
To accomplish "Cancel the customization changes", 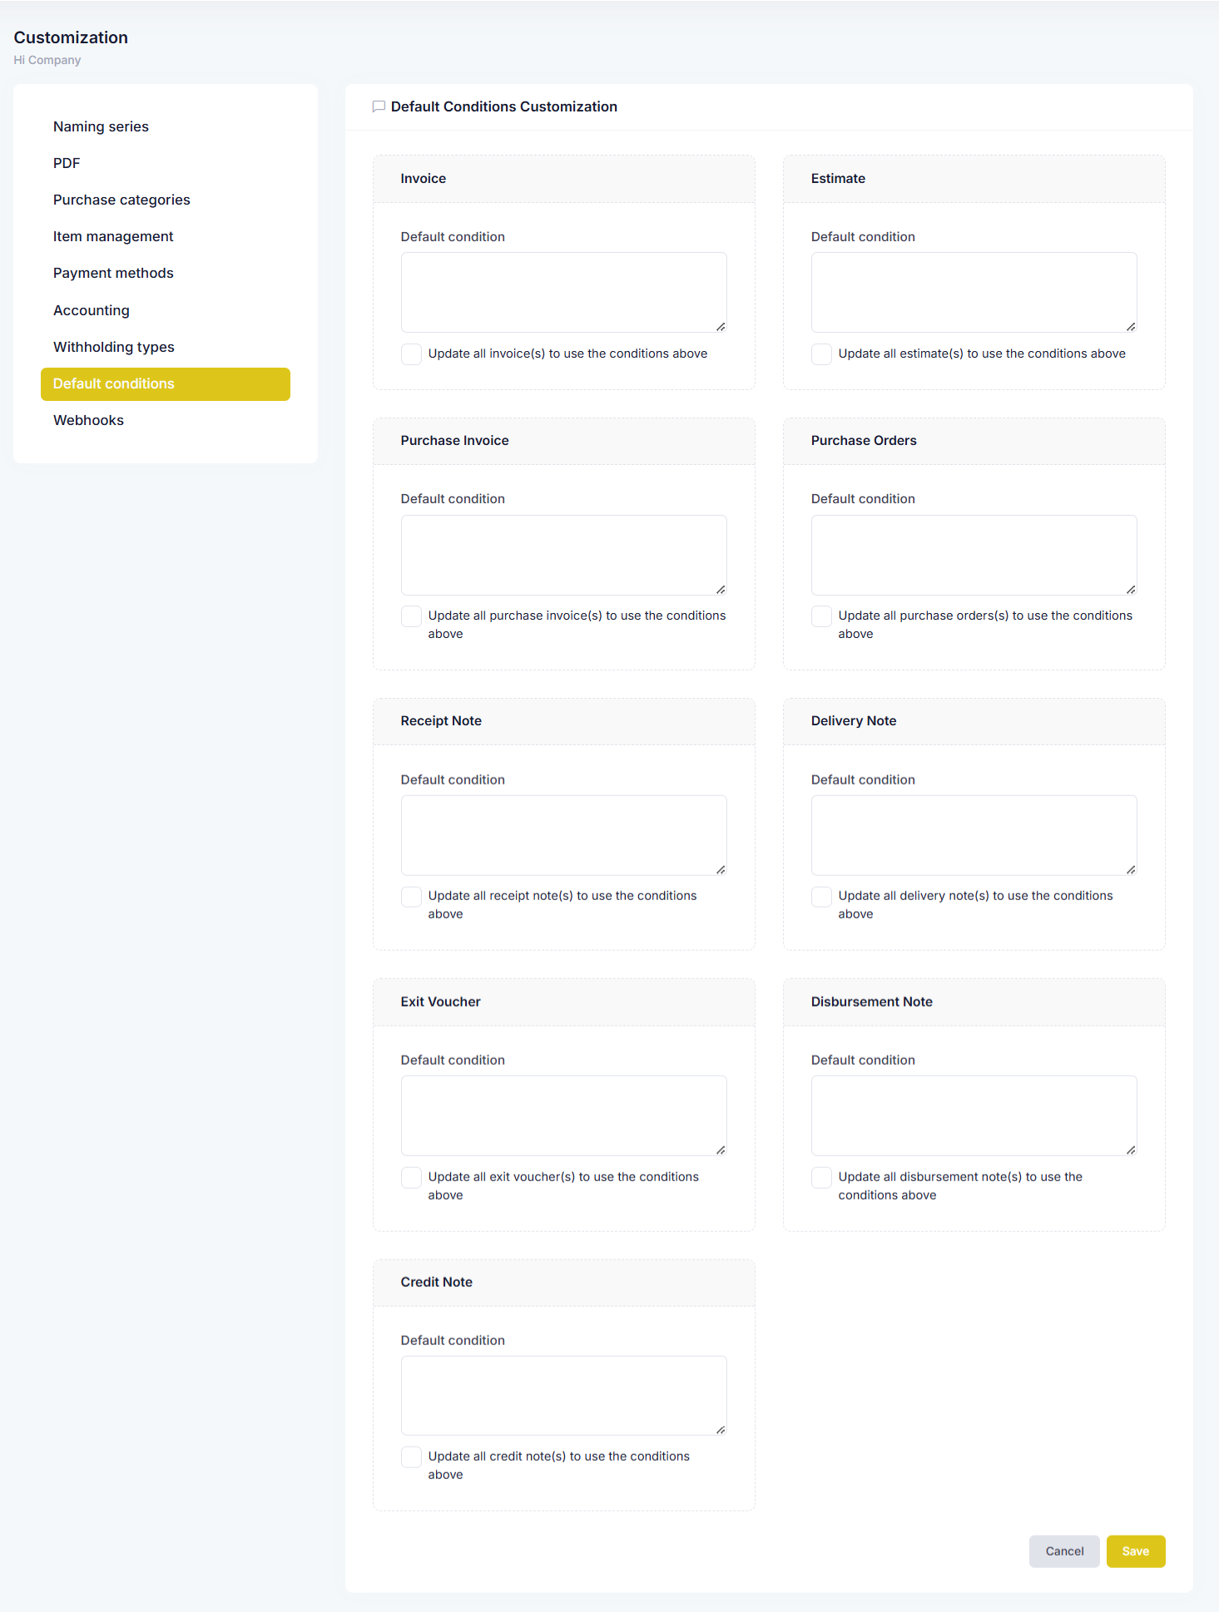I will pyautogui.click(x=1064, y=1551).
